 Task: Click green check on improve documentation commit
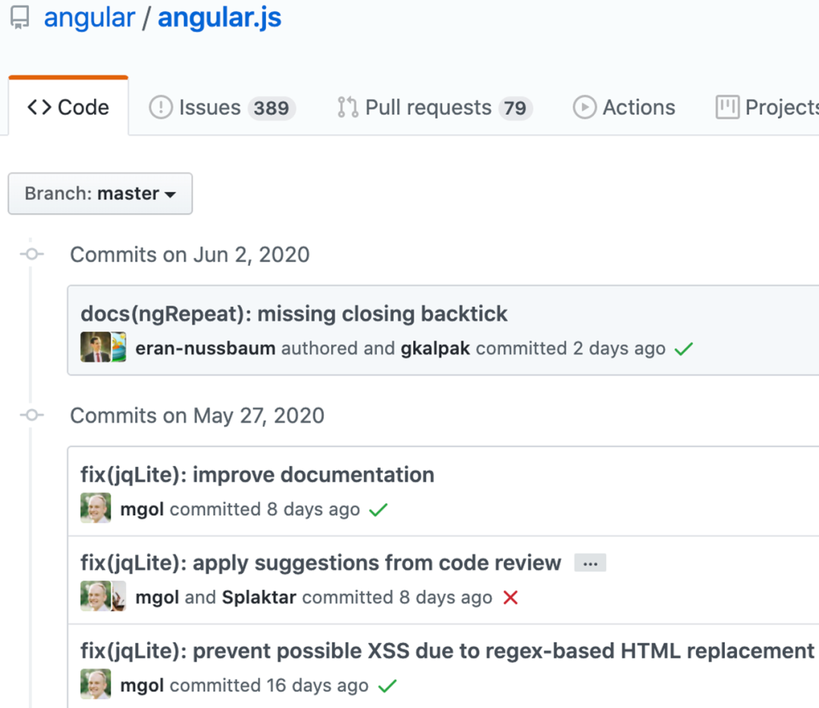[x=378, y=509]
